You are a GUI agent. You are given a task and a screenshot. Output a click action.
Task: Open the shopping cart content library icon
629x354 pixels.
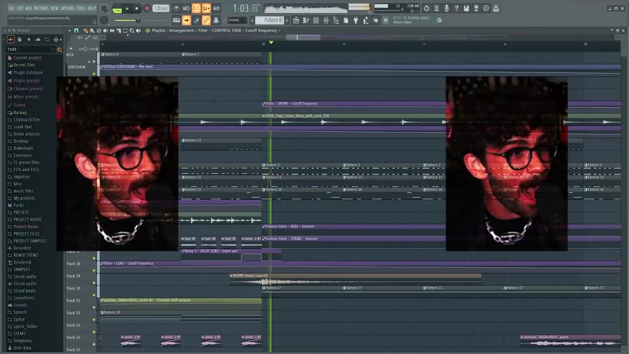[385, 20]
